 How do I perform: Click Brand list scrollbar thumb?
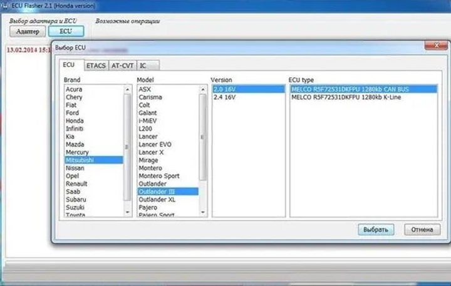click(127, 147)
